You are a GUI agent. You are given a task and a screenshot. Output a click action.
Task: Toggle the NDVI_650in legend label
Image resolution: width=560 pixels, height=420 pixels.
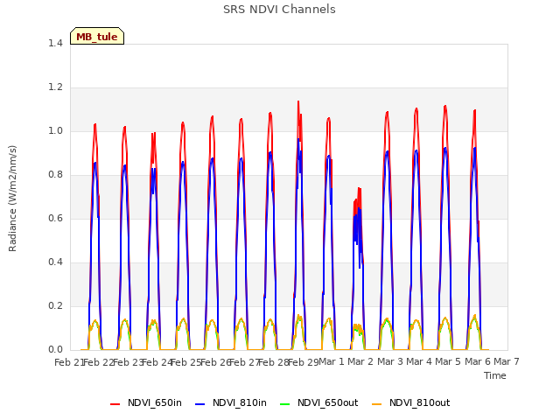point(155,402)
